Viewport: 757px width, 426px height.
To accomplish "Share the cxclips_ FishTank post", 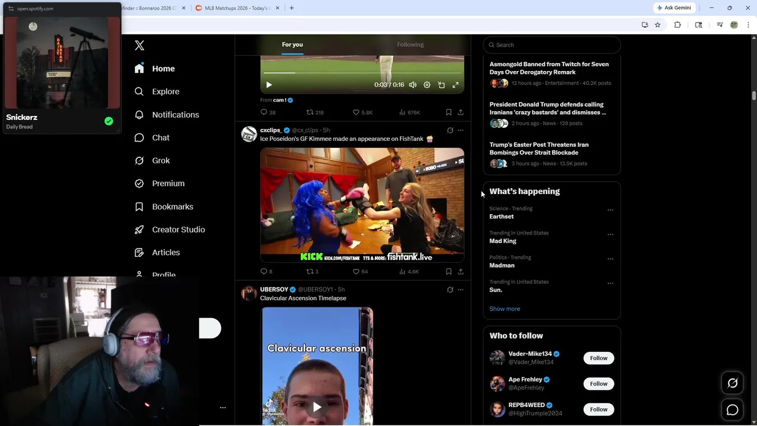I will click(461, 272).
